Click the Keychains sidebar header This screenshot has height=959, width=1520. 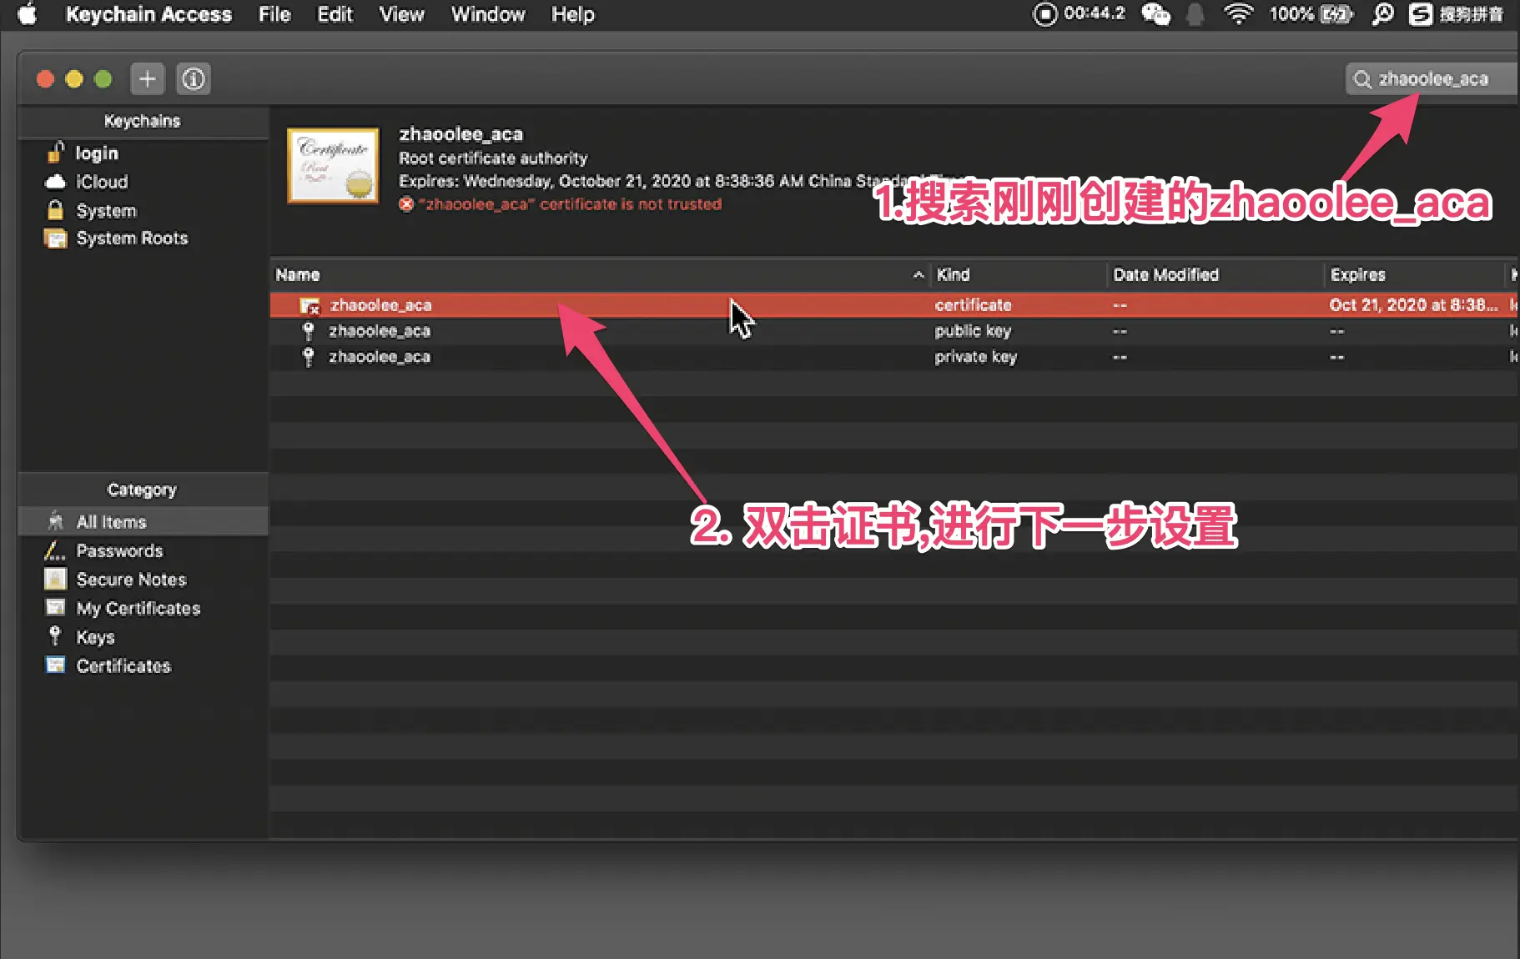pos(142,121)
